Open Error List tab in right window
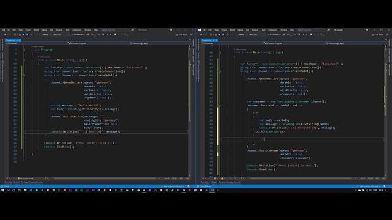392x220 pixels. coord(204,182)
